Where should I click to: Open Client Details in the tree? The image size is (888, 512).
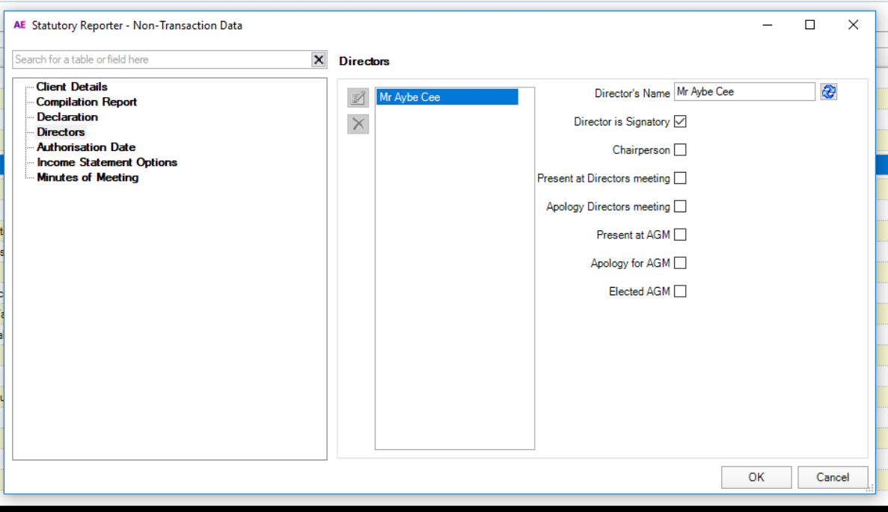click(x=72, y=87)
